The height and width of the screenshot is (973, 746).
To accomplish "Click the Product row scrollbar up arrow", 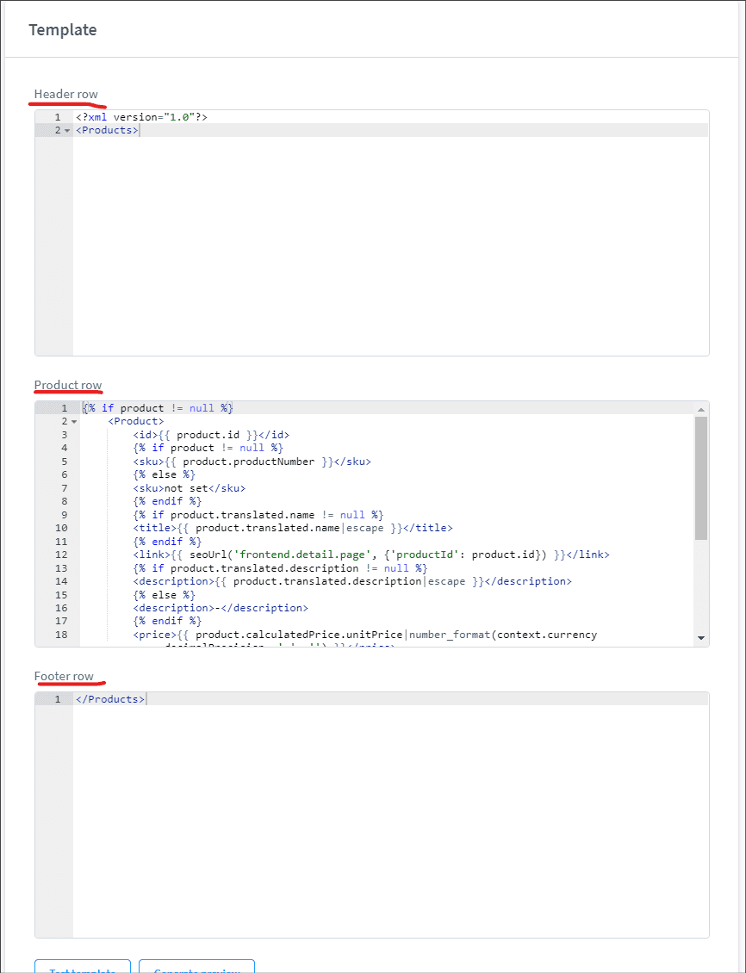I will point(701,410).
